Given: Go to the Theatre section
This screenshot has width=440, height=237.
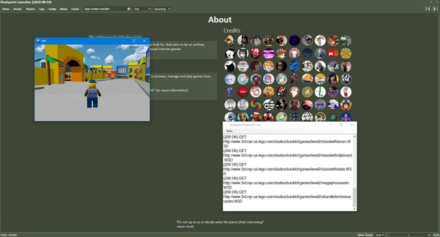Looking at the screenshot, I should coord(30,9).
